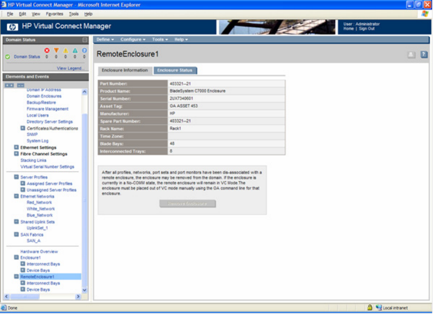The width and height of the screenshot is (433, 314).
Task: Switch to Enclosure Status tab
Action: 175,70
